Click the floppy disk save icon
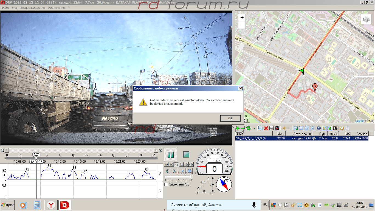 (x=271, y=128)
